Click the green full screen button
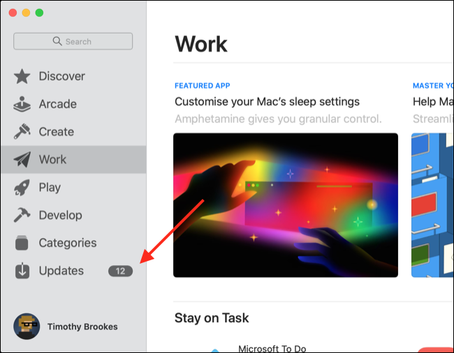Image resolution: width=454 pixels, height=353 pixels. coord(39,13)
